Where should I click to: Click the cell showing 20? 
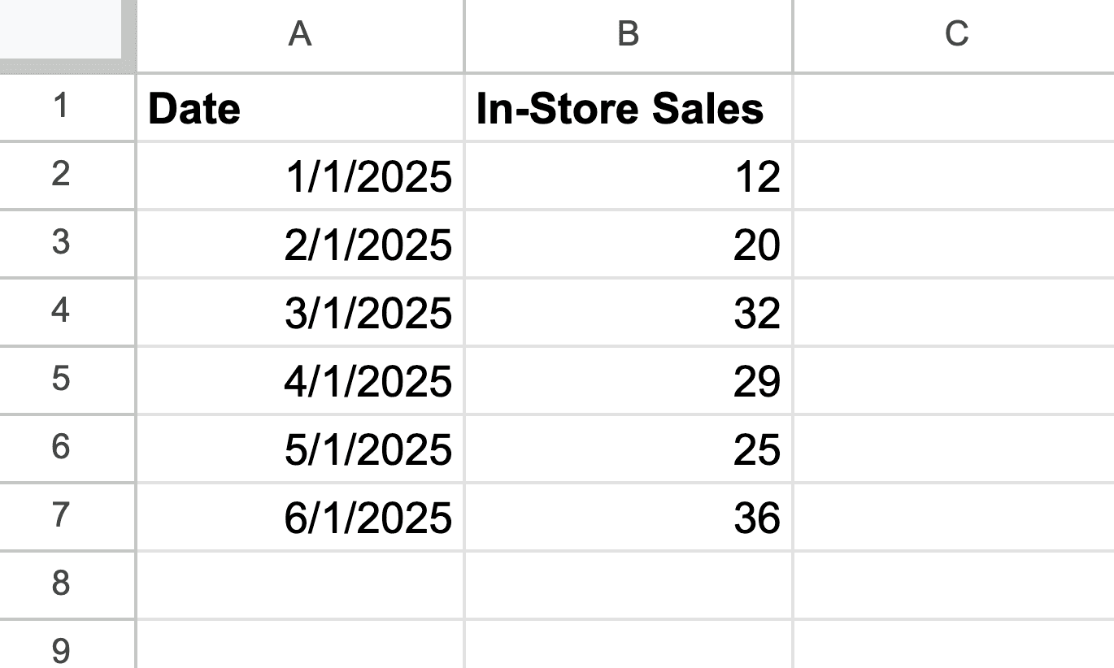[x=628, y=245]
